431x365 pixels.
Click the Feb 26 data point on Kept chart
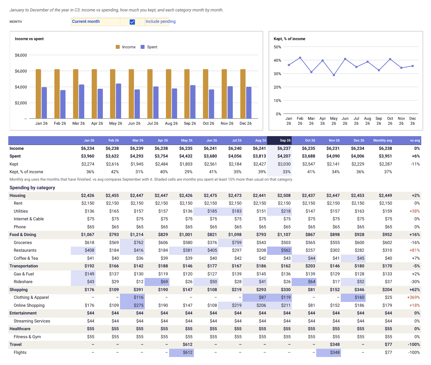[300, 58]
